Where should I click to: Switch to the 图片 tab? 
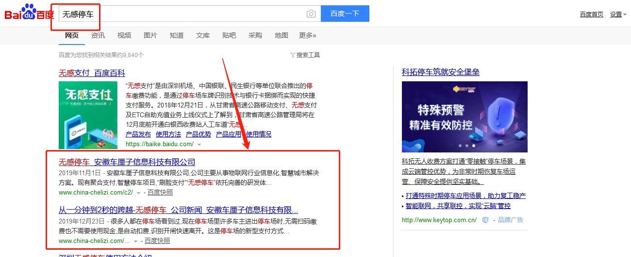point(150,35)
